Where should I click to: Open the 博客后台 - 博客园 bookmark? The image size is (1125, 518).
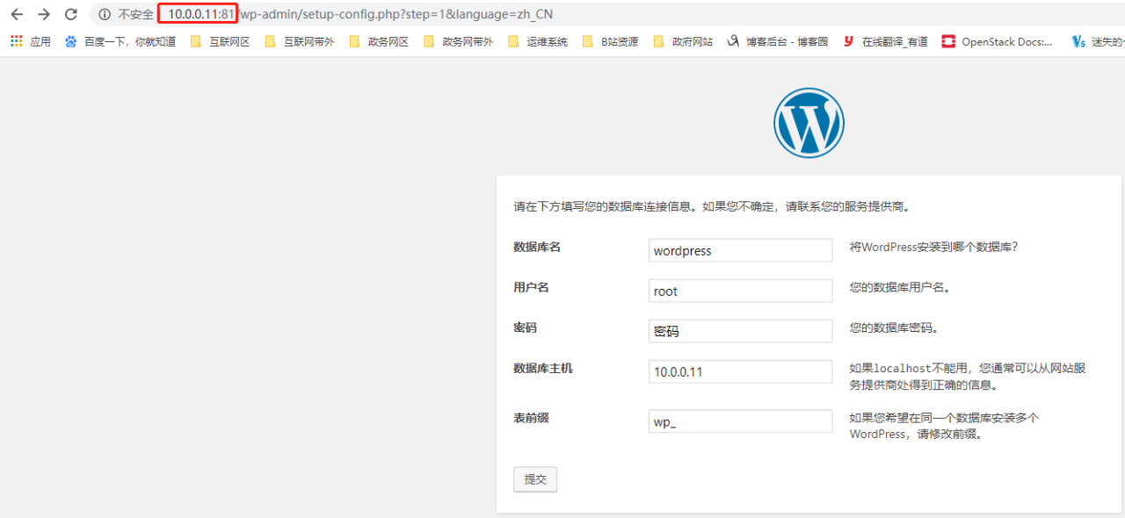coord(778,41)
